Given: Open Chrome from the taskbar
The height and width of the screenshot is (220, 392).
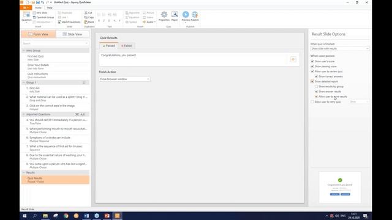Looking at the screenshot, I should [66, 216].
